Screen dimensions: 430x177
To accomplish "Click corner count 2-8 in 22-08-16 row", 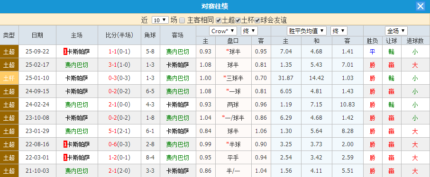I will tap(150, 144).
